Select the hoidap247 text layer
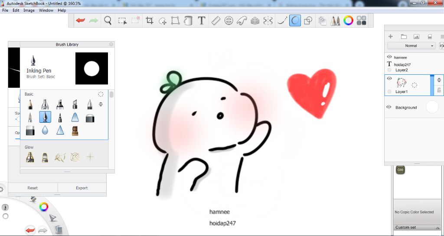Viewport: 444px width, 236px height. [402, 64]
